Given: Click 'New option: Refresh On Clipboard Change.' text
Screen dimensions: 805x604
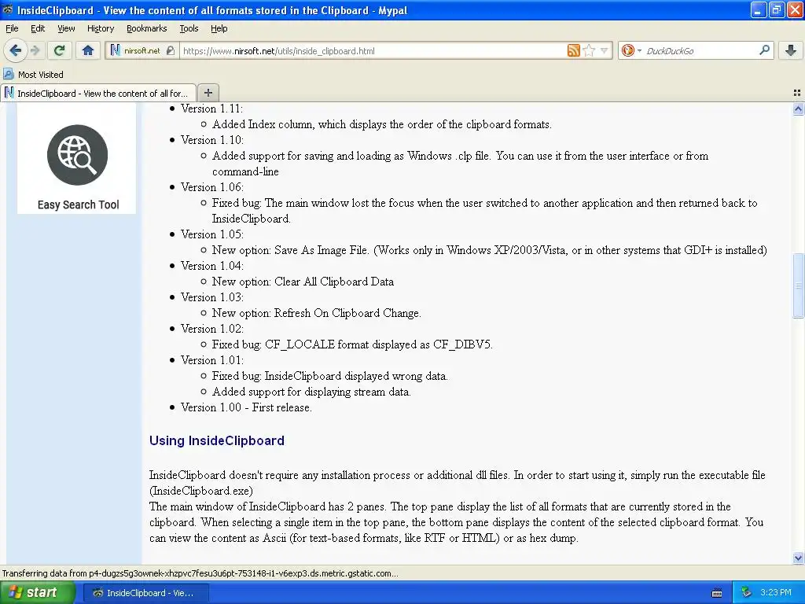Looking at the screenshot, I should click(316, 313).
